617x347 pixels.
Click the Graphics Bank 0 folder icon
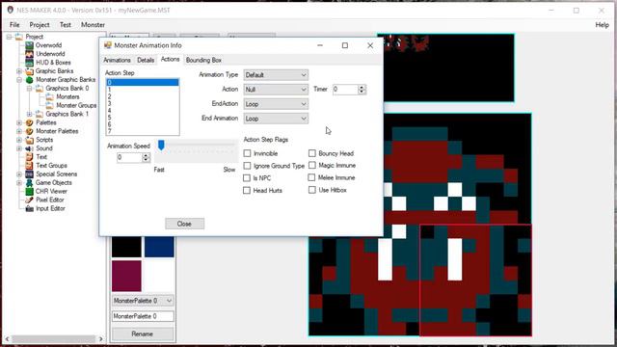(40, 89)
